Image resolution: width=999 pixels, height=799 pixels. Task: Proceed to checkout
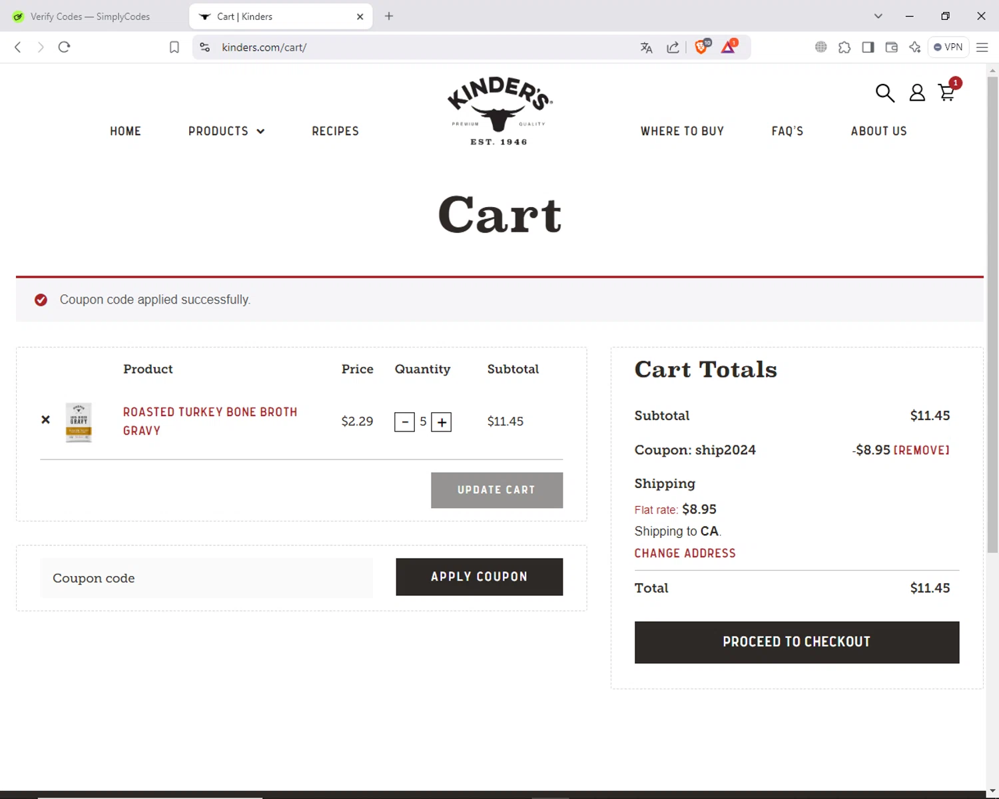point(797,642)
